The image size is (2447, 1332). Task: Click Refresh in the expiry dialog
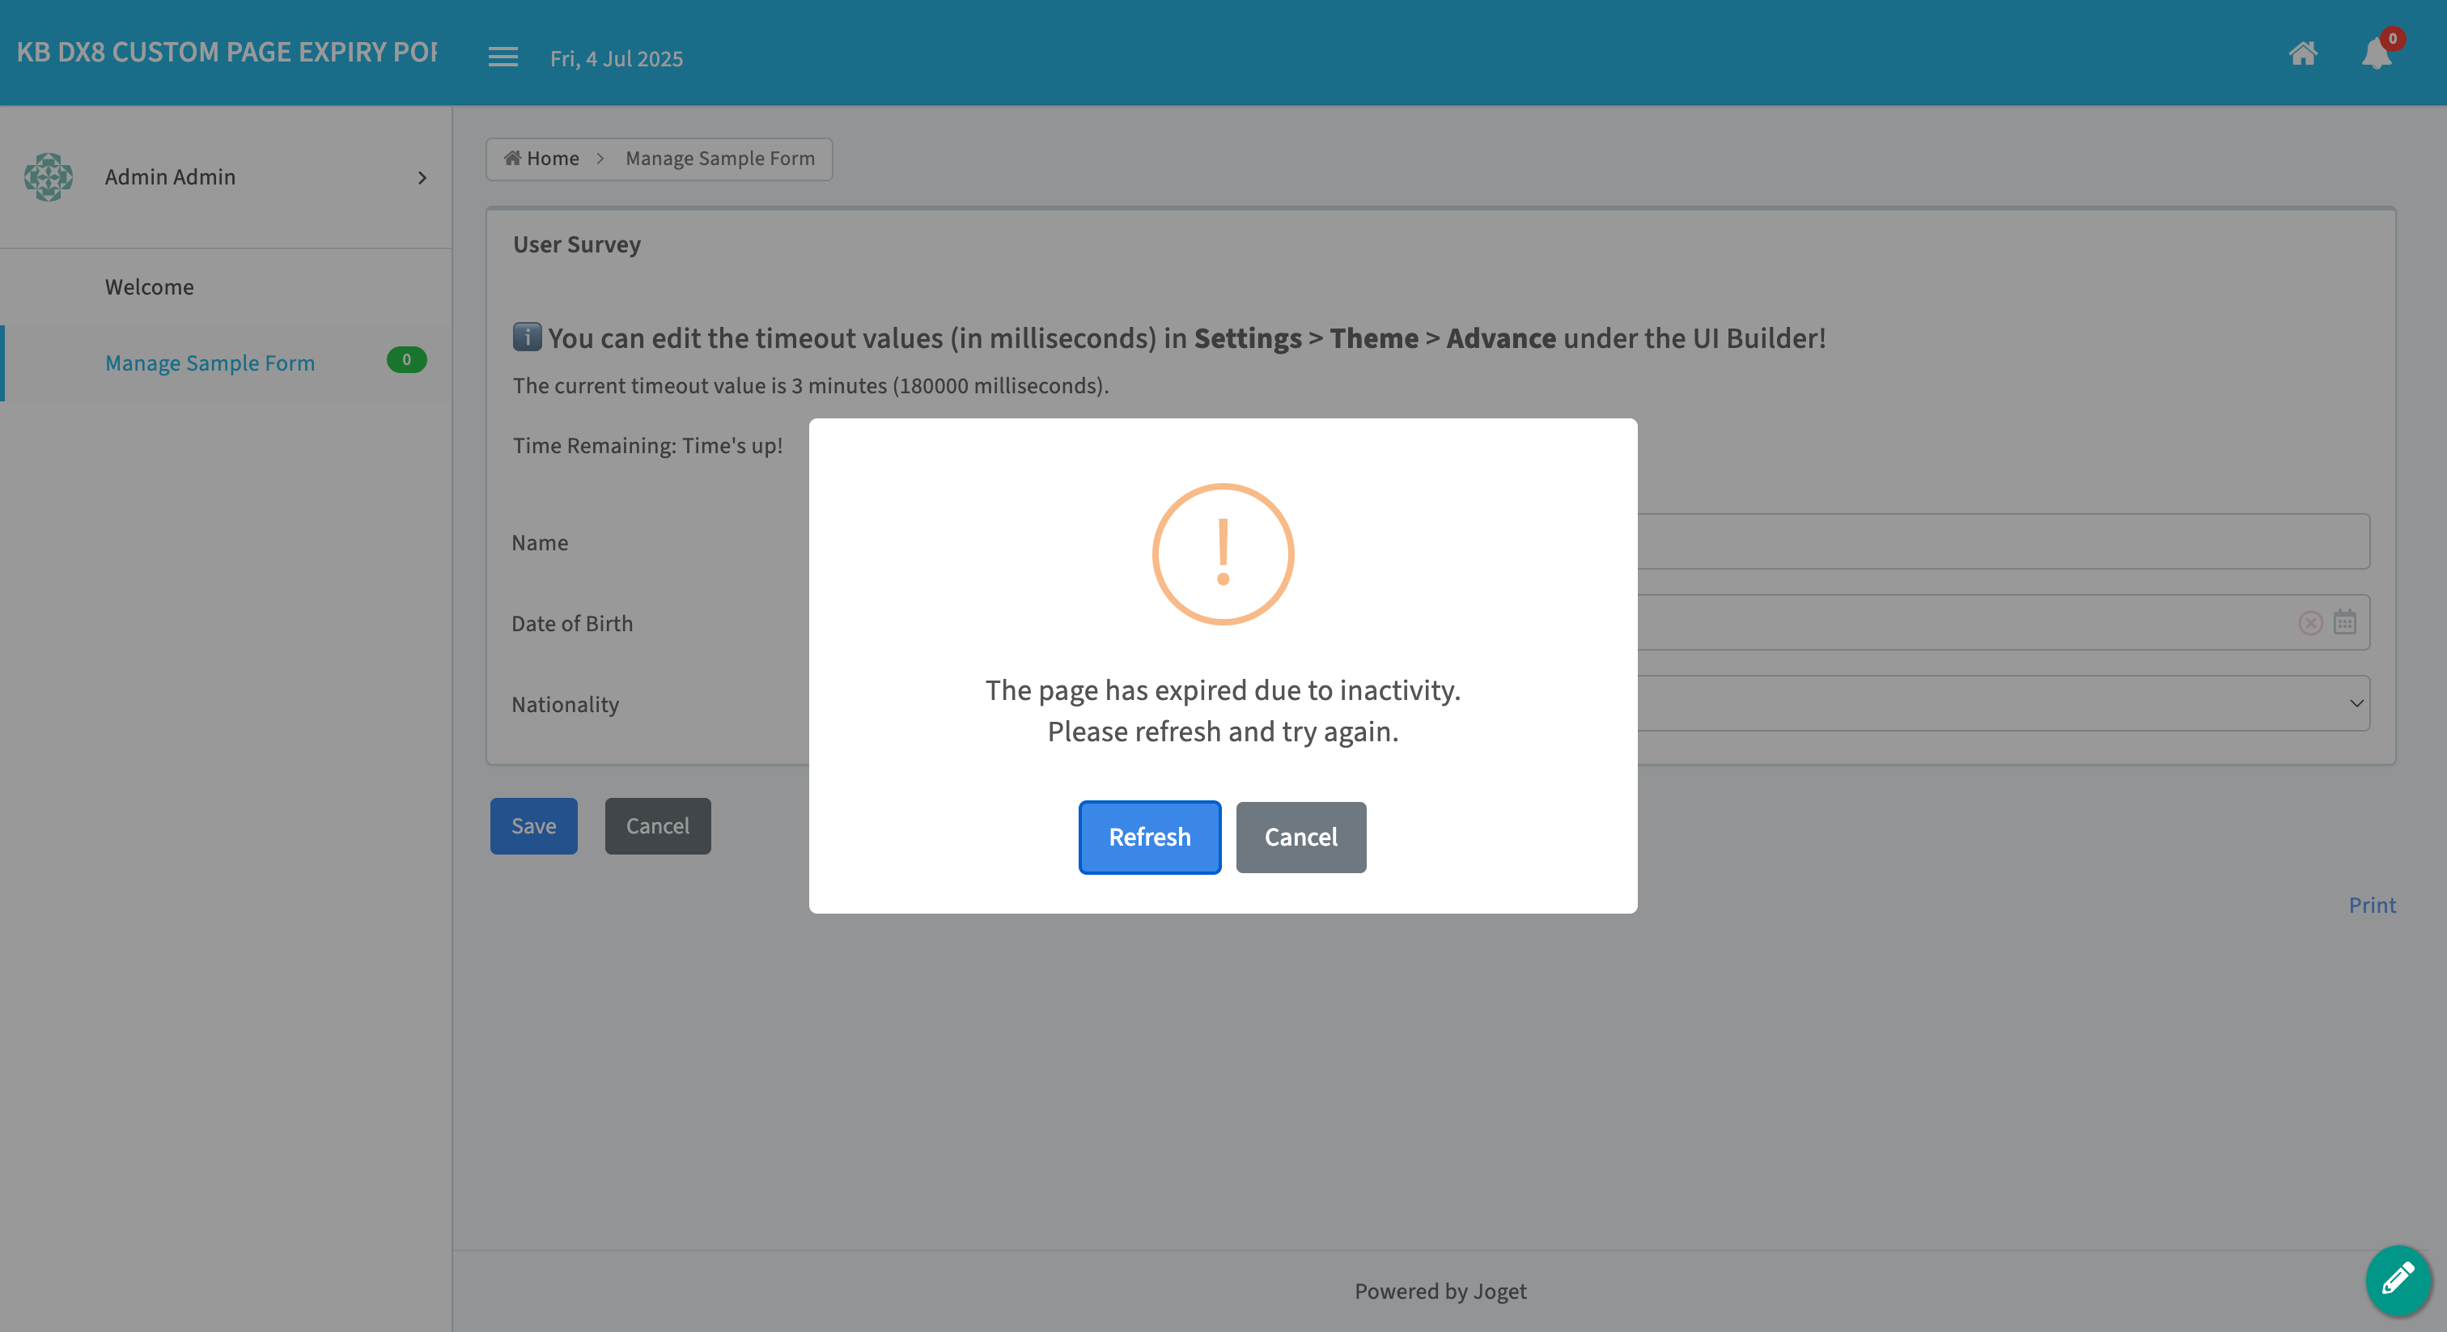(1149, 837)
